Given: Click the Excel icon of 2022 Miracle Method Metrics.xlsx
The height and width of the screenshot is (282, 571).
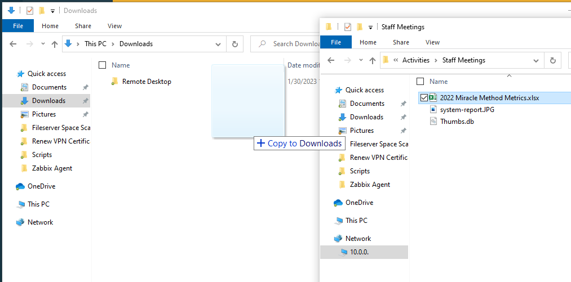Looking at the screenshot, I should click(x=433, y=98).
